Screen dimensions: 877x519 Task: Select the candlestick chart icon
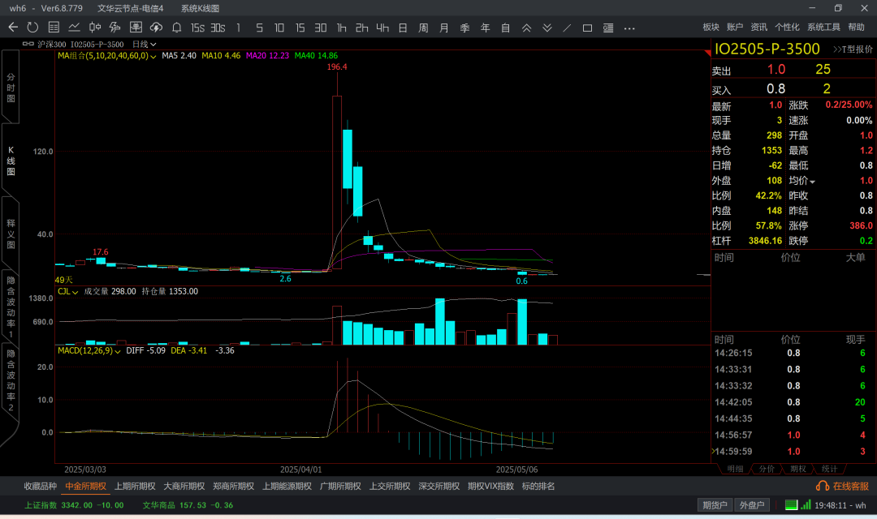[94, 28]
